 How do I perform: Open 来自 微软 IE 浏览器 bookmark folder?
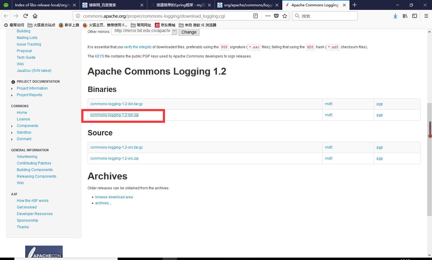(197, 25)
